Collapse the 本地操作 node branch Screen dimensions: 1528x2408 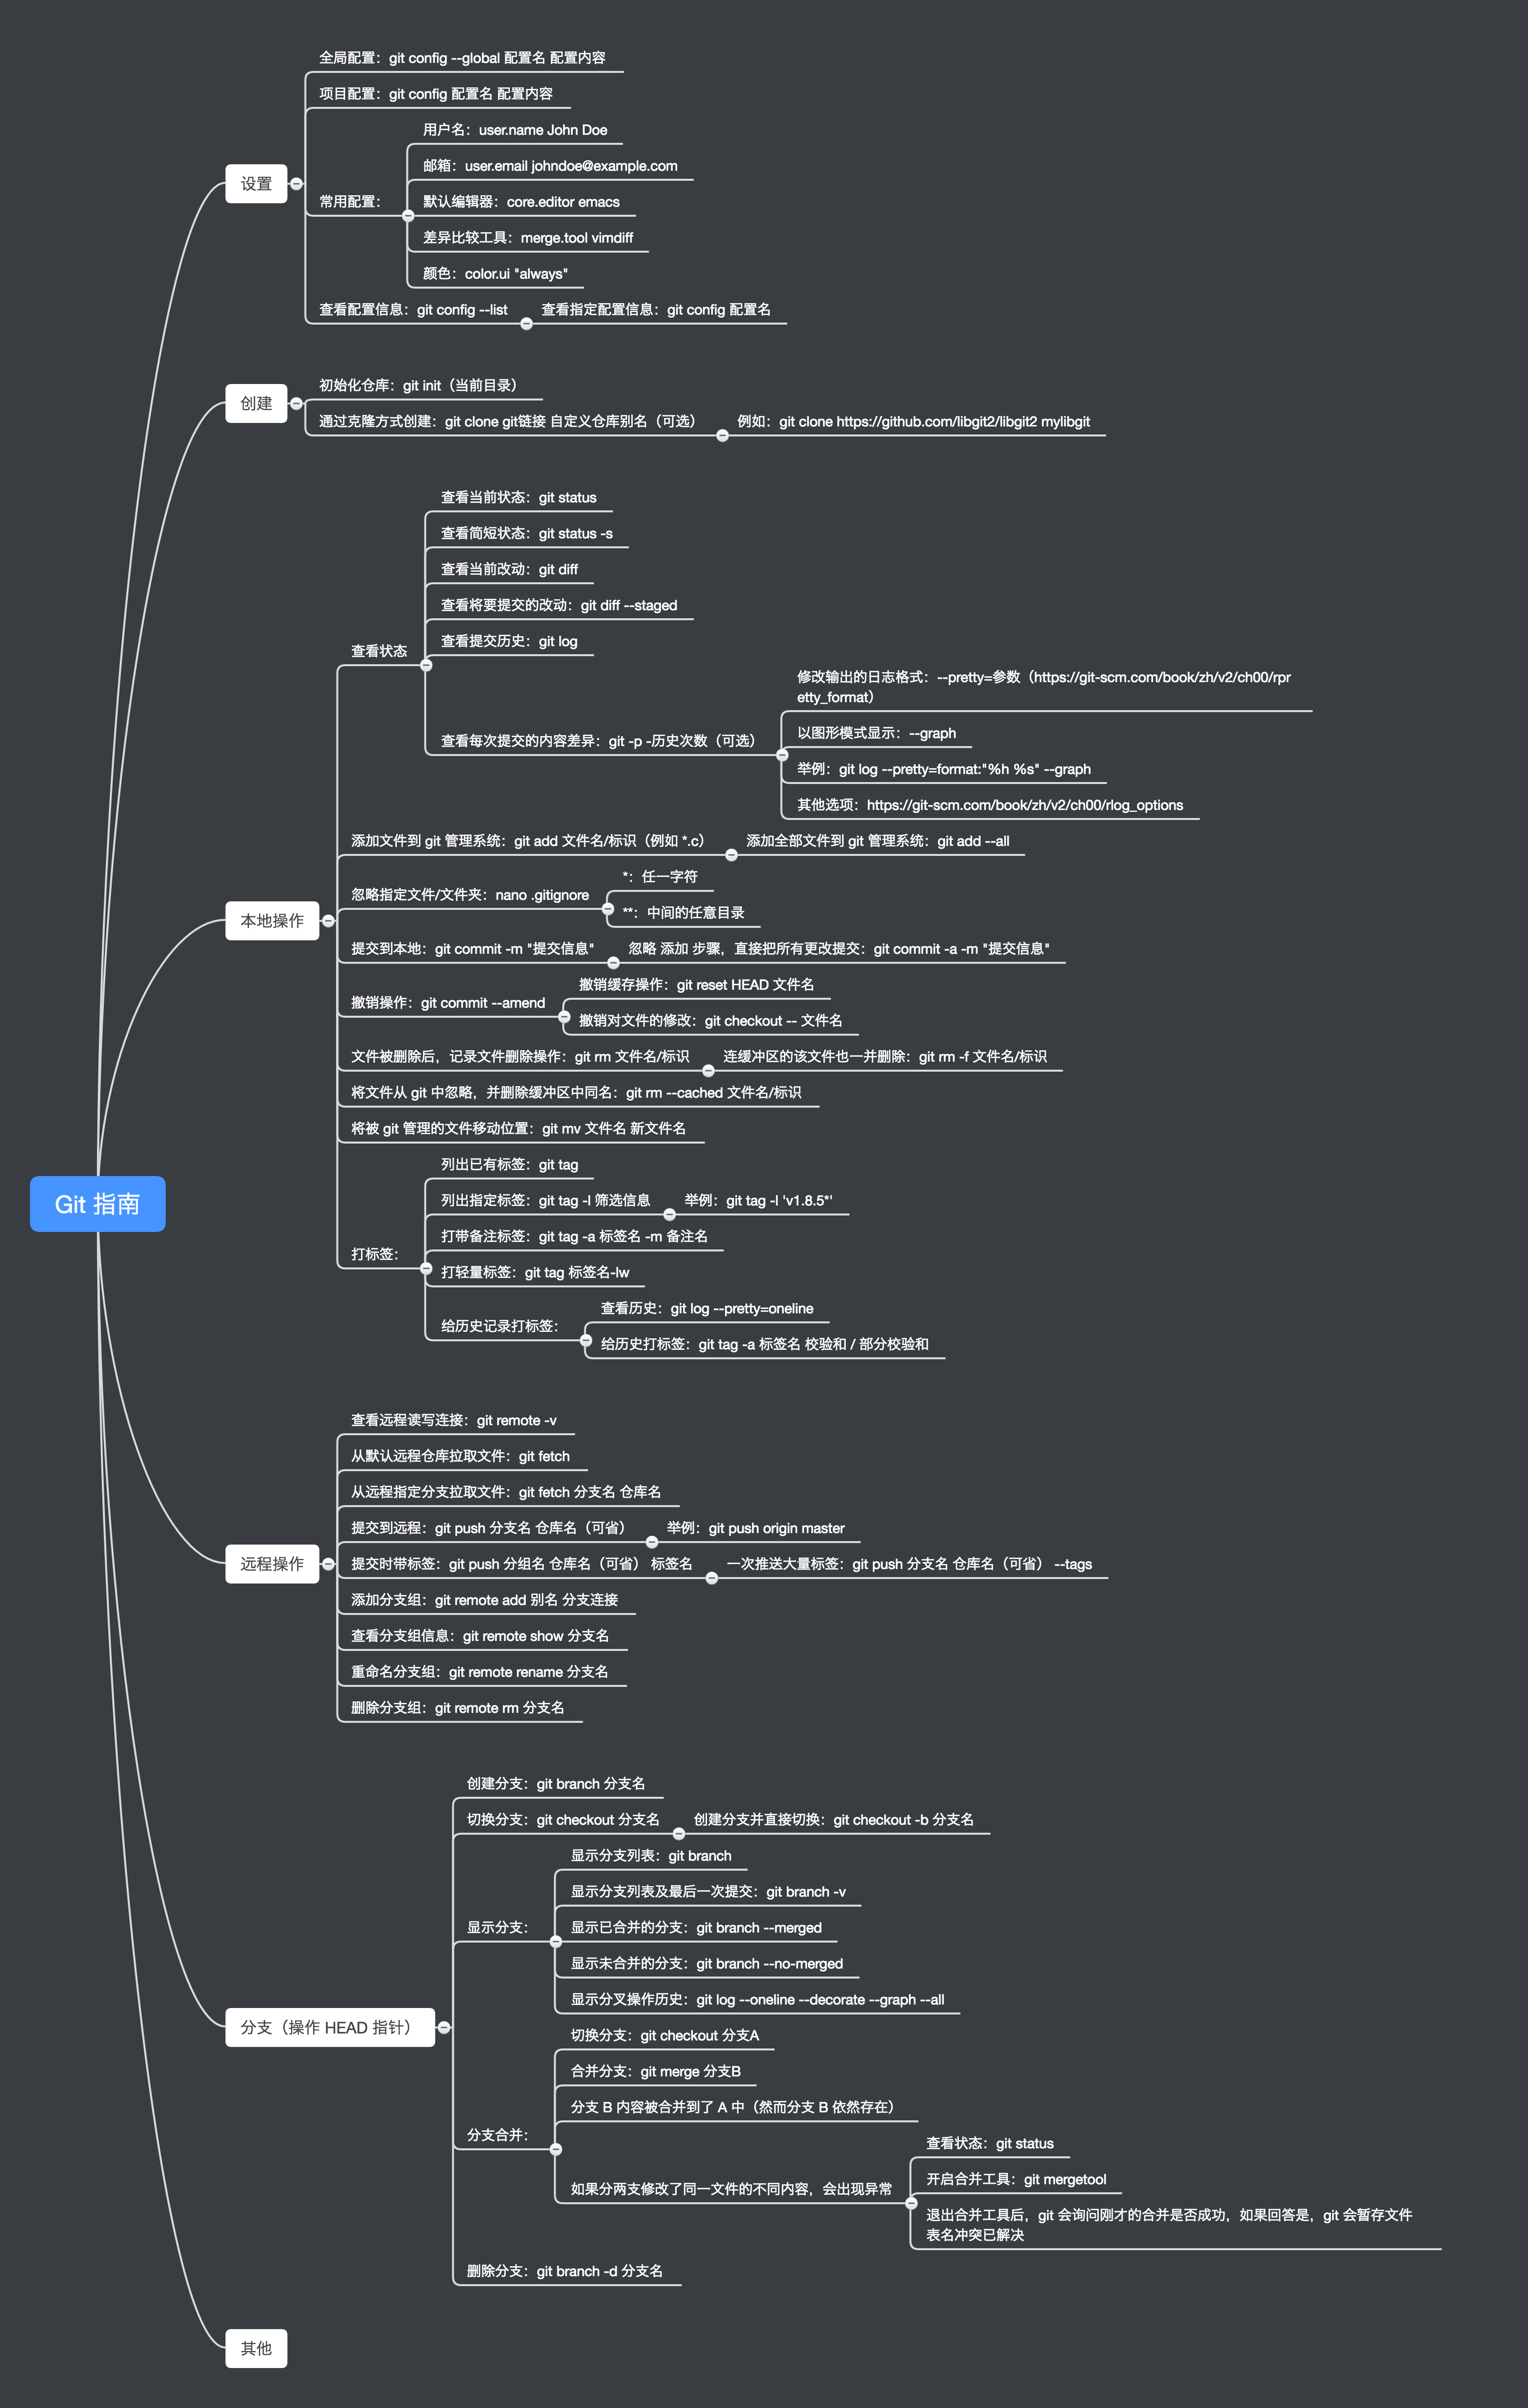(328, 921)
